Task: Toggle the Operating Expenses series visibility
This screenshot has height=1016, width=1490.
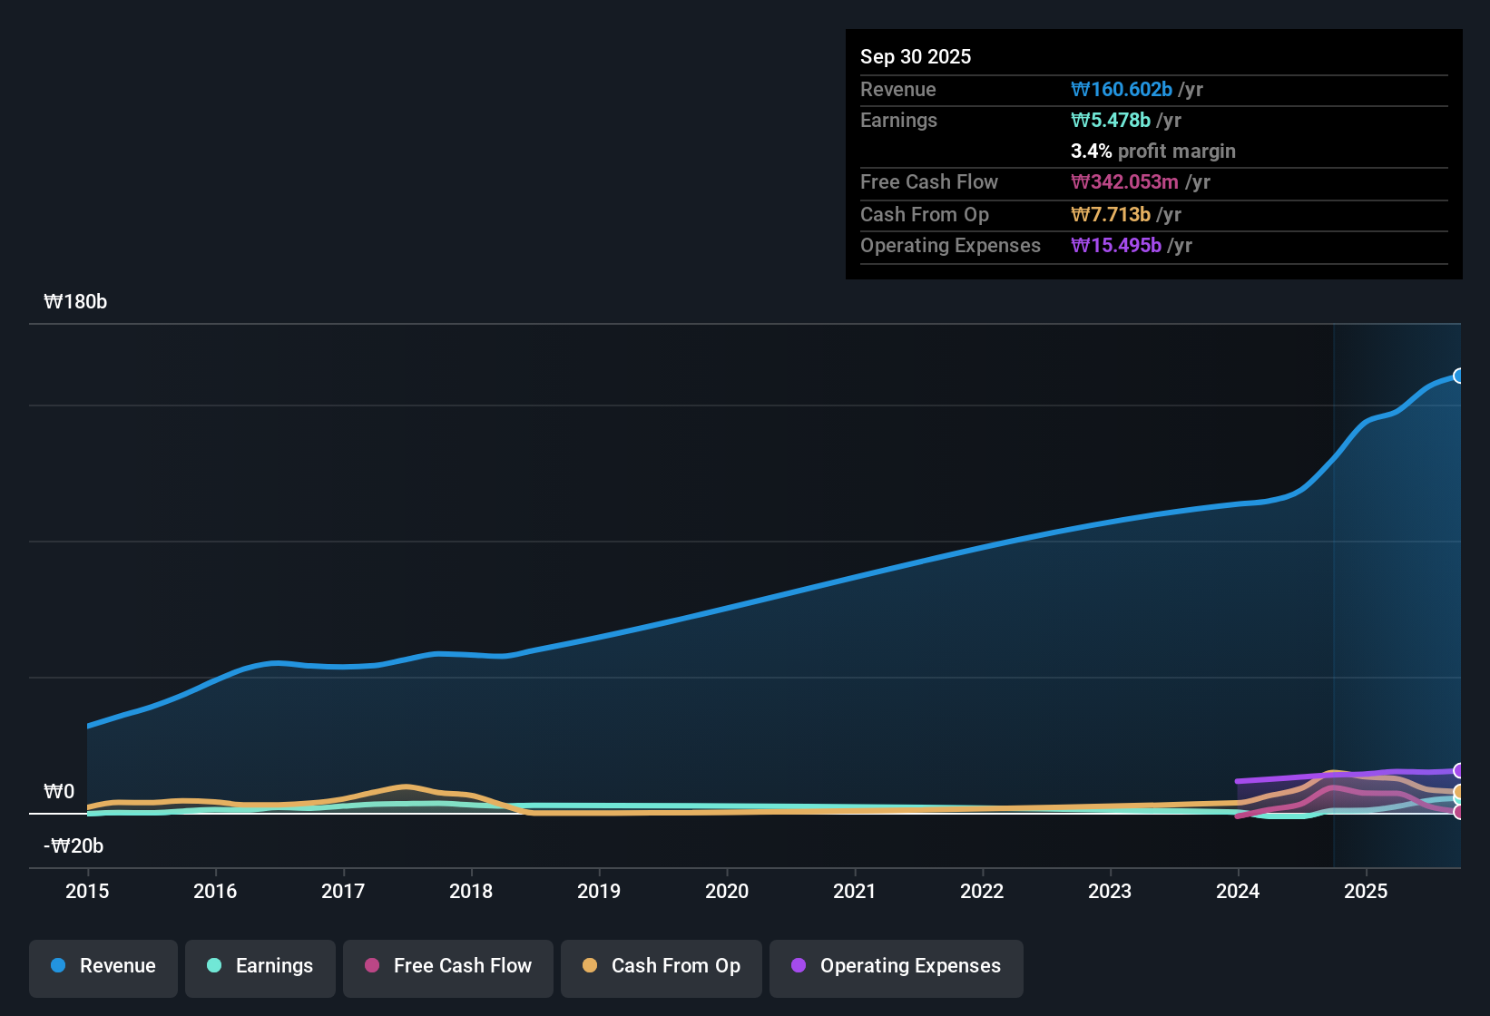Action: click(896, 968)
